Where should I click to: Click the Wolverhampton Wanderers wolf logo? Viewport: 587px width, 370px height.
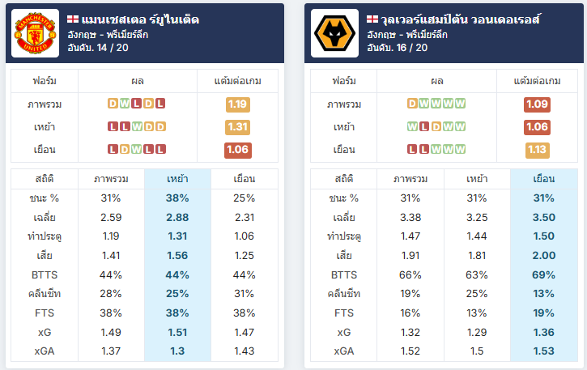point(334,33)
